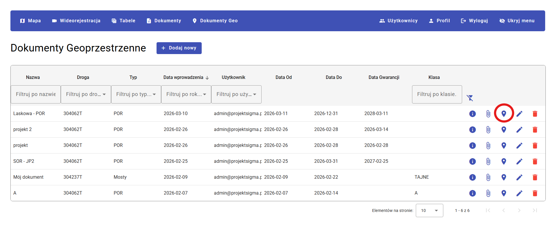This screenshot has width=555, height=242.
Task: Go to Wideorejestracja section
Action: [76, 21]
